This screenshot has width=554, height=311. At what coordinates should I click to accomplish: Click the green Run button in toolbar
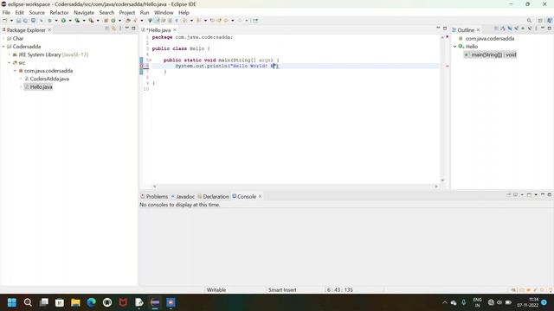tap(63, 21)
